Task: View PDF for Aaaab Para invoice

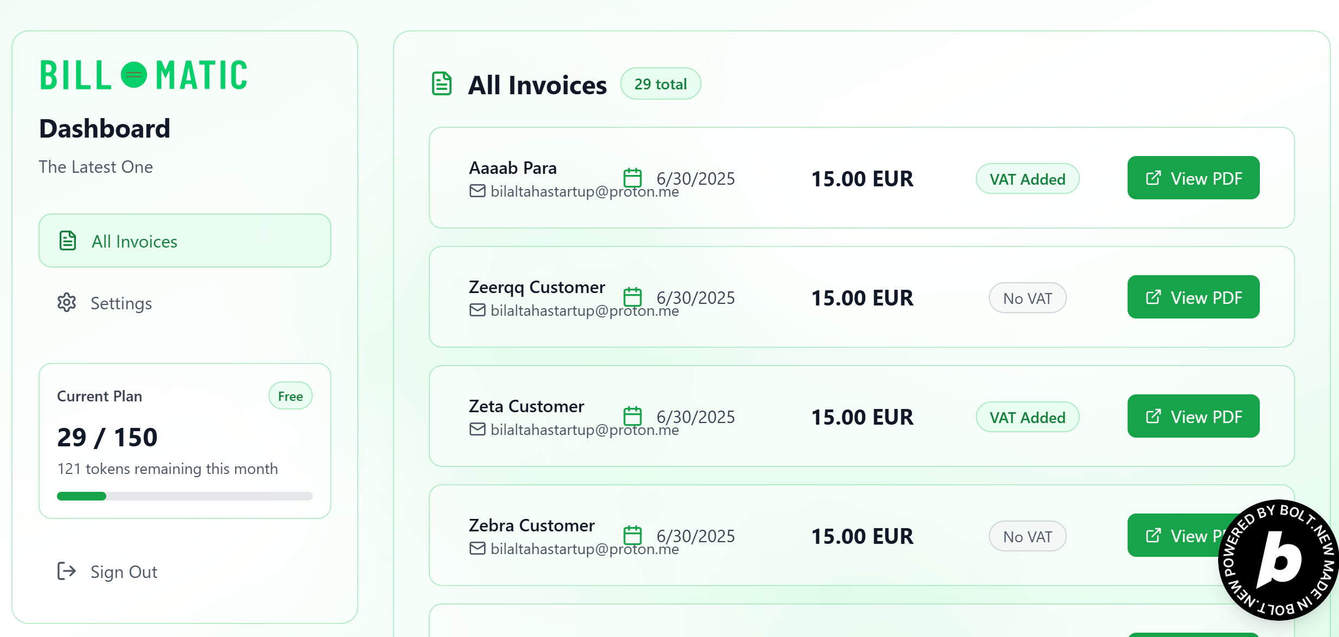Action: 1193,178
